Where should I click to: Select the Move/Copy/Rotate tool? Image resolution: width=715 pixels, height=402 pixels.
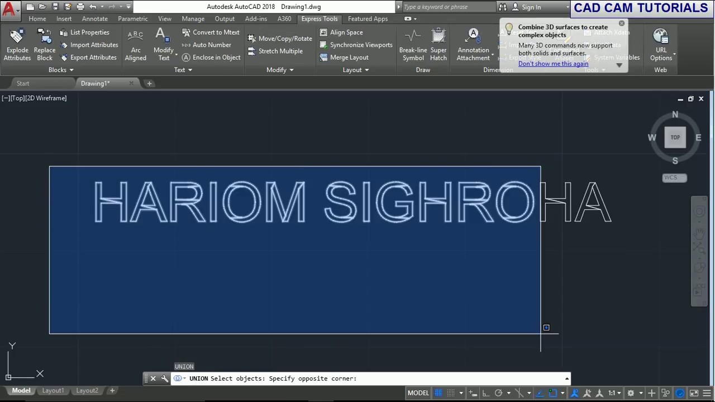[280, 39]
